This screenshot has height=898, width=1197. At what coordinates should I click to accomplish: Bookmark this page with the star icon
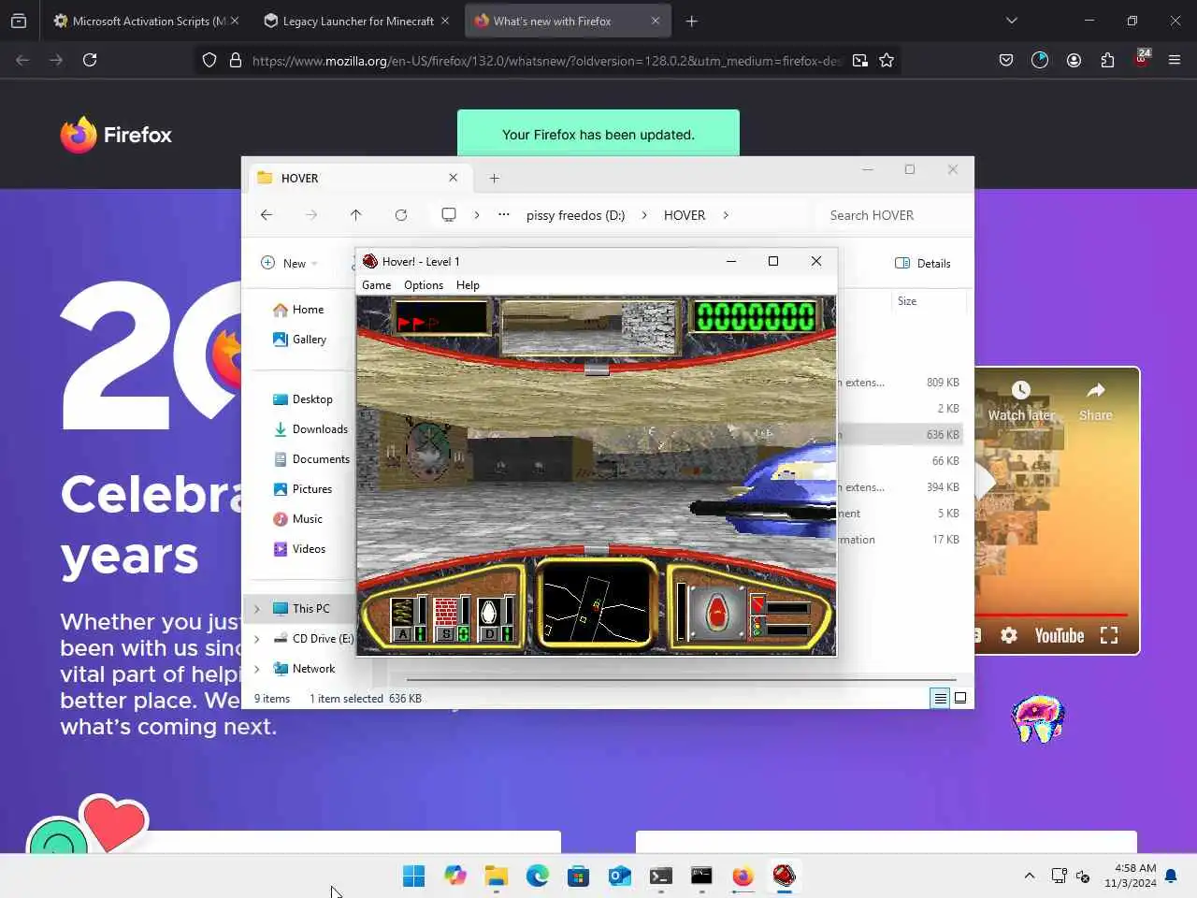tap(887, 60)
